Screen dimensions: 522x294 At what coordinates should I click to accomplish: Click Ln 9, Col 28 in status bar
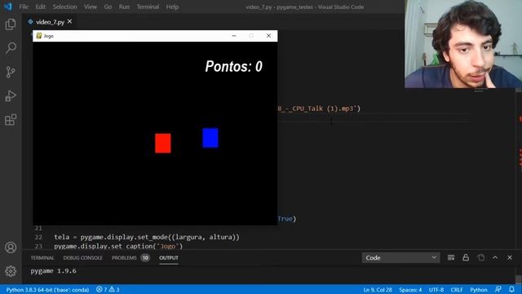coord(378,290)
